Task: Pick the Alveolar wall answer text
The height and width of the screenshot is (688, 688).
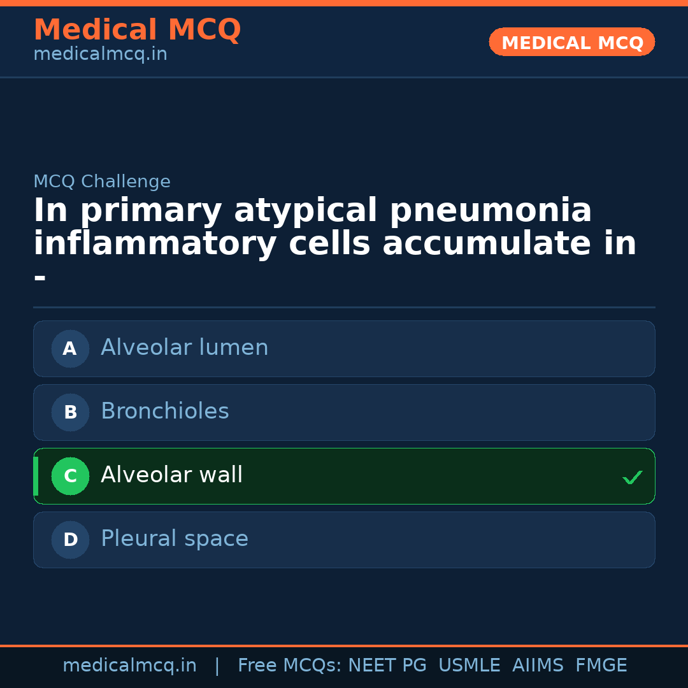Action: pos(171,475)
